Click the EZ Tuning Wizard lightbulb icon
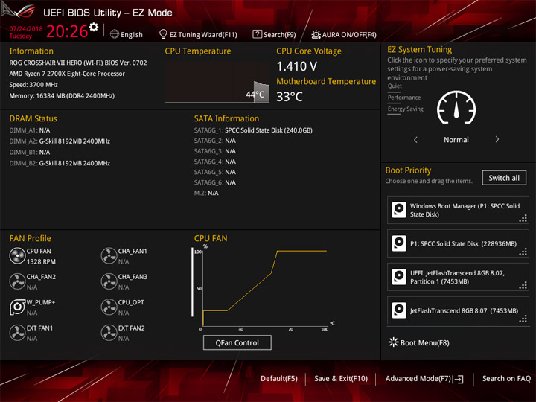Screen dimensions: 536x402 163,34
